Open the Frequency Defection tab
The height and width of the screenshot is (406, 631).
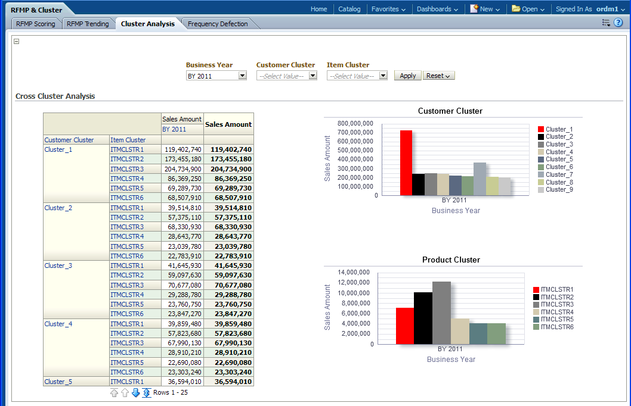tap(218, 24)
